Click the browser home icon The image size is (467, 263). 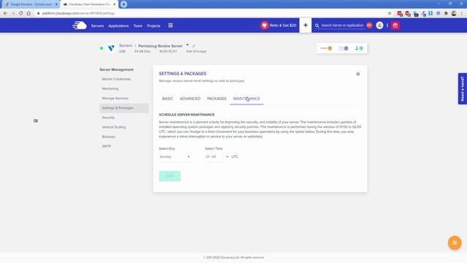(x=28, y=13)
